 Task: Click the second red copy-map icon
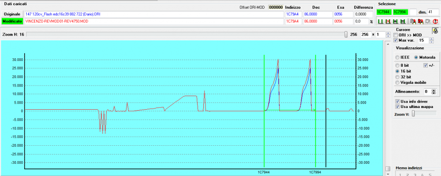pos(420,21)
